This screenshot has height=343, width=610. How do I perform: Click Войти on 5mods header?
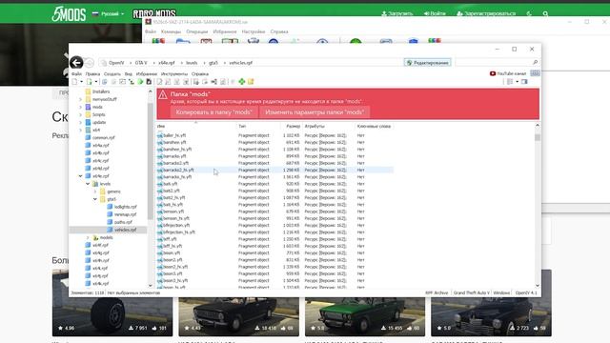(435, 13)
